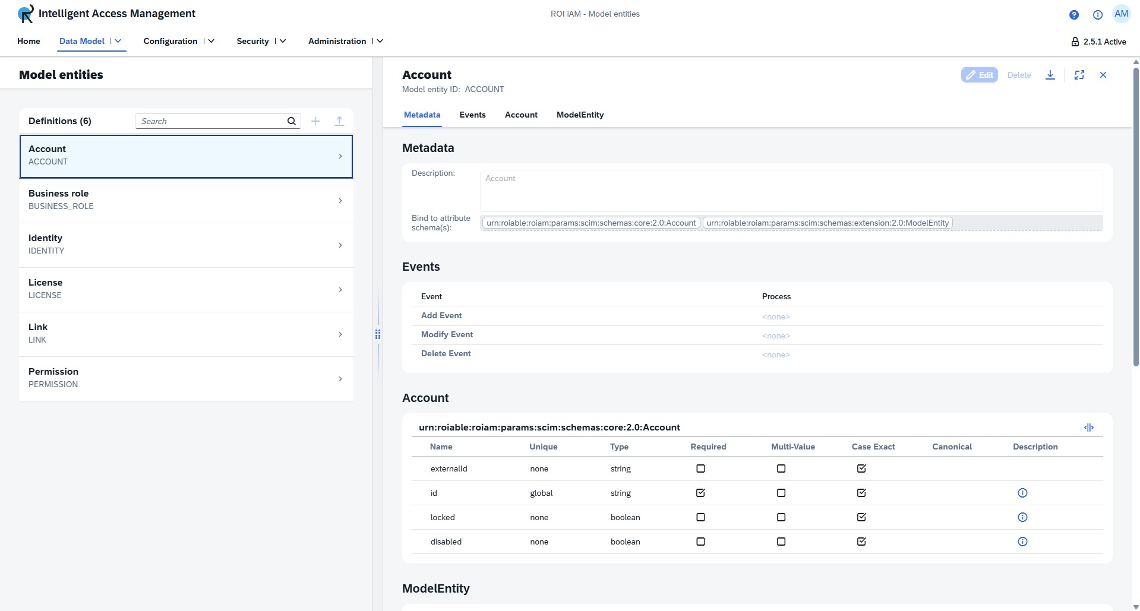Switch to the Events tab
This screenshot has width=1140, height=611.
tap(472, 115)
